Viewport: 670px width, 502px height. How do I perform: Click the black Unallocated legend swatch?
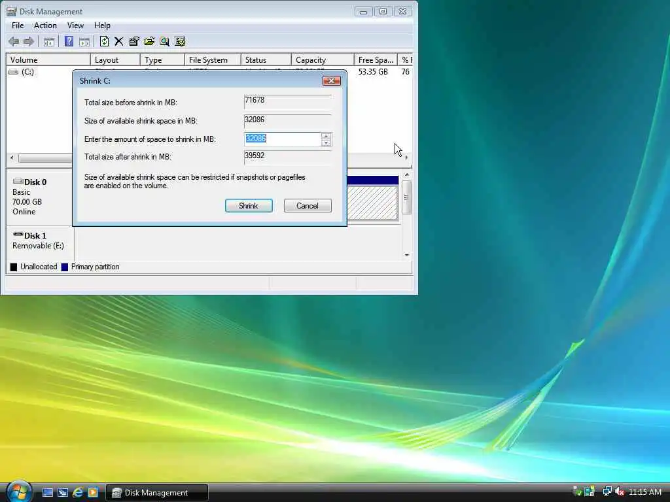pos(14,267)
